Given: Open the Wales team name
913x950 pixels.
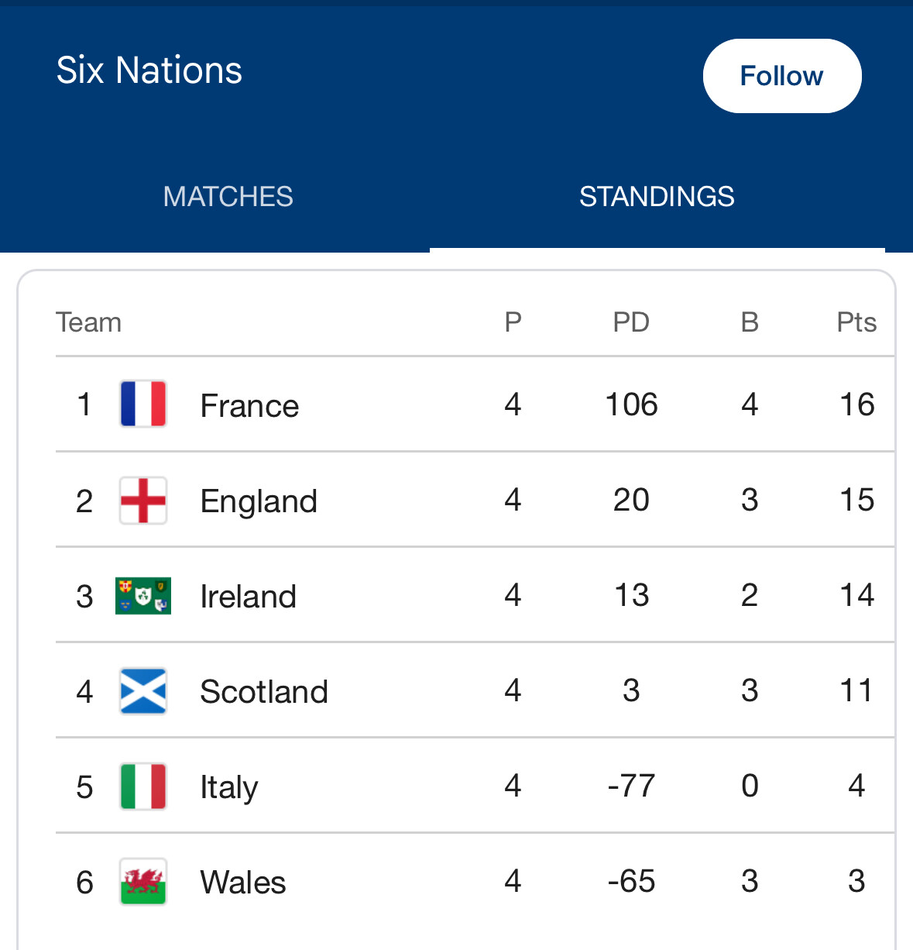Looking at the screenshot, I should coord(243,883).
